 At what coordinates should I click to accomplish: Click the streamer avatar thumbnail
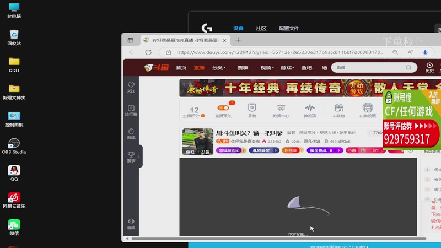[x=198, y=142]
